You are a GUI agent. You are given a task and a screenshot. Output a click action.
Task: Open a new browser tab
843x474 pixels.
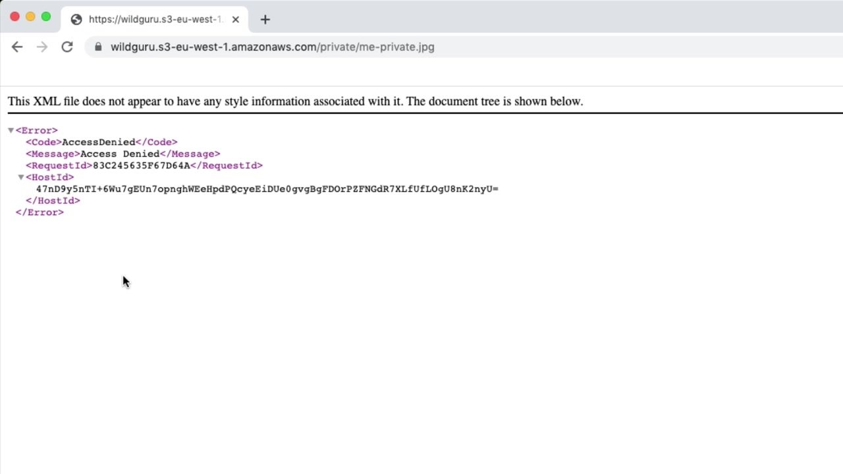[x=265, y=19]
